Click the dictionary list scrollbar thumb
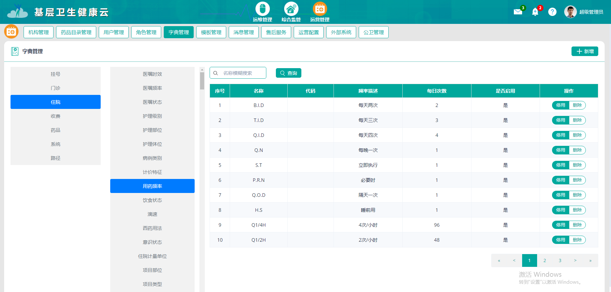The width and height of the screenshot is (611, 292). pyautogui.click(x=202, y=81)
